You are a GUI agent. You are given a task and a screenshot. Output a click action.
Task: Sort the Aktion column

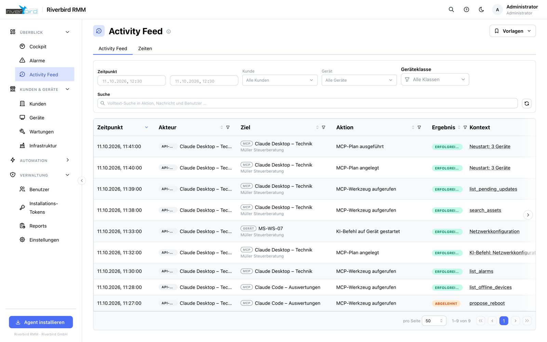(x=413, y=127)
